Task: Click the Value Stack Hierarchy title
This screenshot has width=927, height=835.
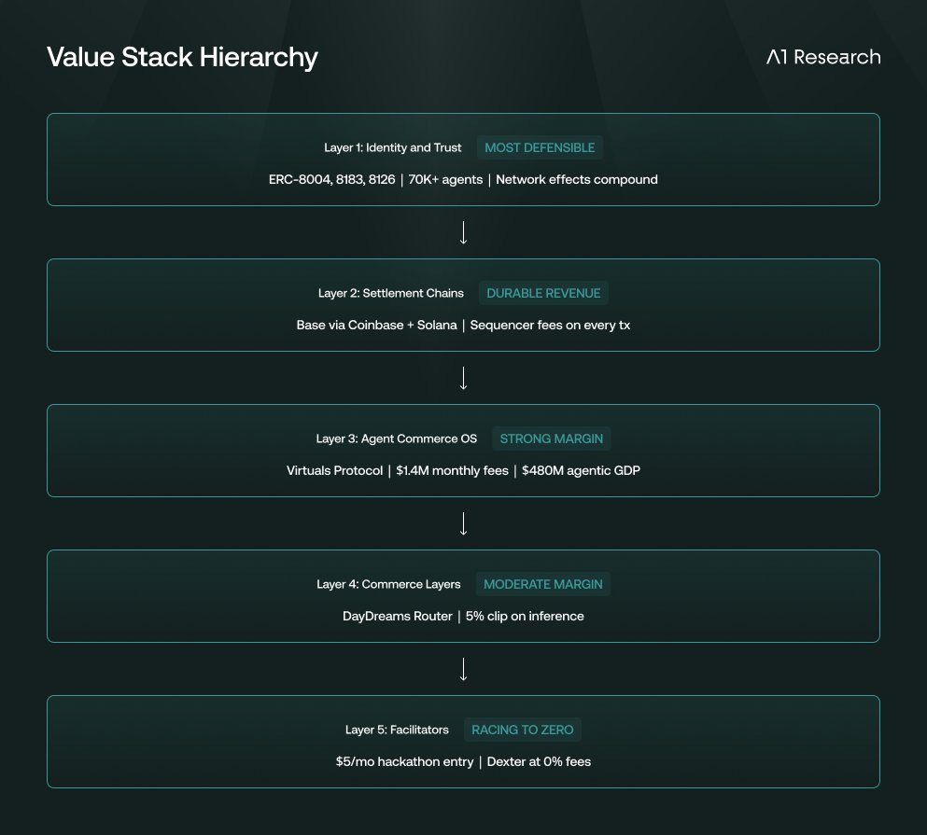Action: click(x=182, y=58)
